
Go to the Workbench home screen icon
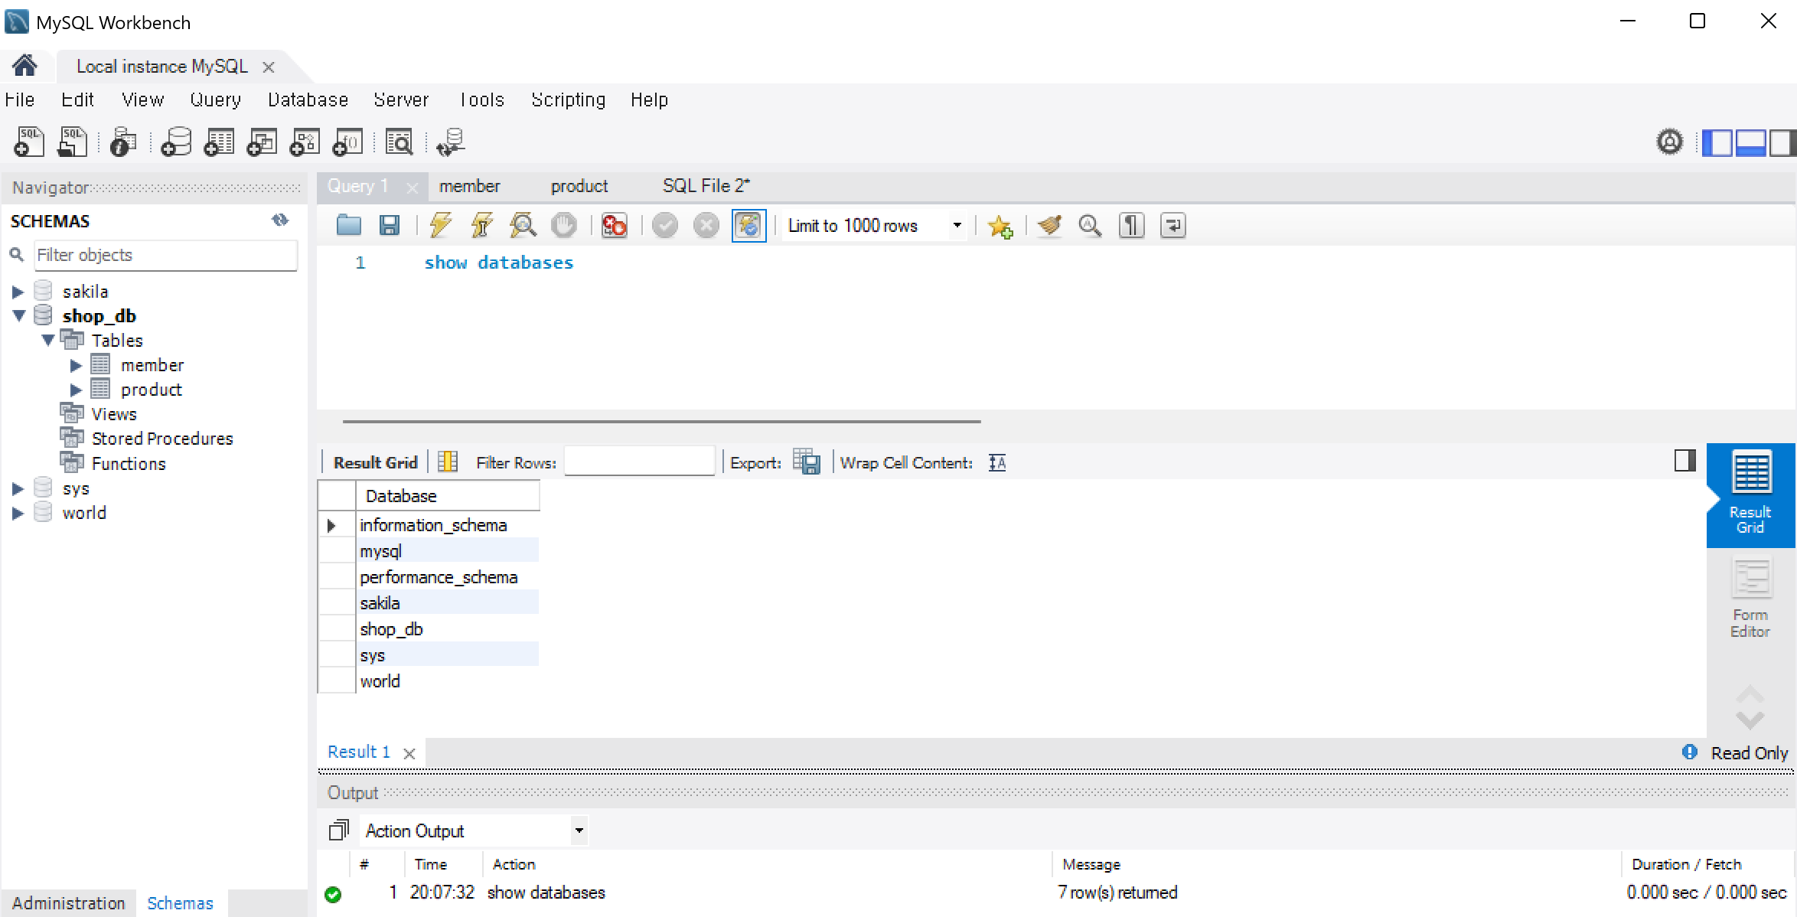tap(24, 66)
